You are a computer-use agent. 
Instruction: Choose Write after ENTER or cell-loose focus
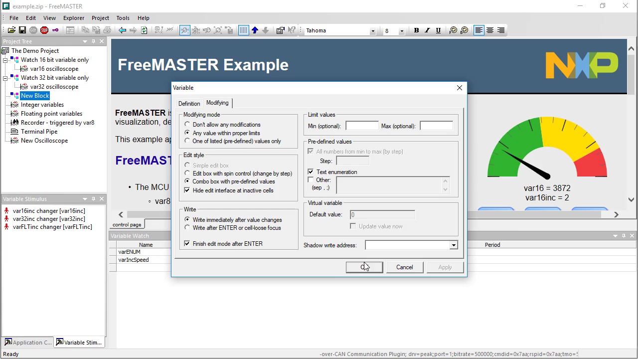click(187, 228)
